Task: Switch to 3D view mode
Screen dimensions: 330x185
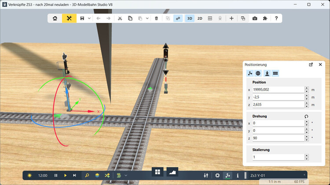Action: 190,18
